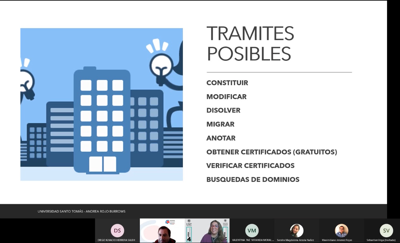The image size is (400, 243).
Task: Click the VM avatar of Valentina Paz Miranda
Action: pyautogui.click(x=252, y=231)
